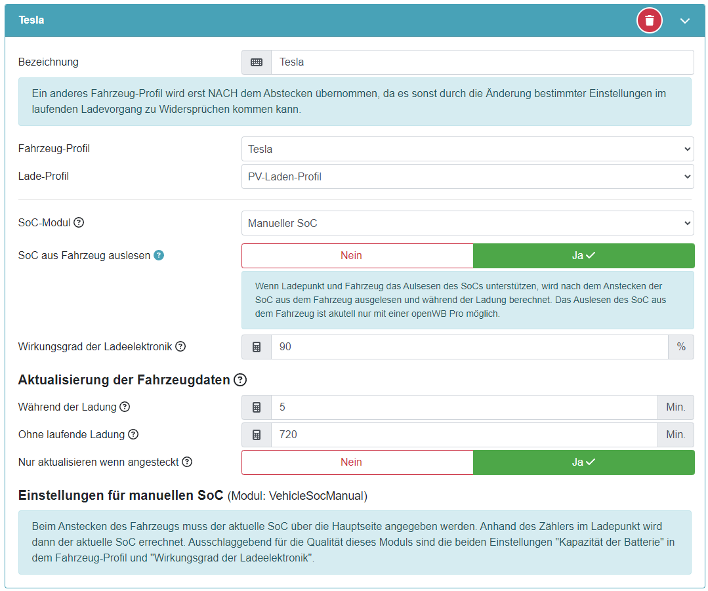Edit the Ohne laufende Ladung interval 720
The width and height of the screenshot is (708, 591).
point(464,435)
